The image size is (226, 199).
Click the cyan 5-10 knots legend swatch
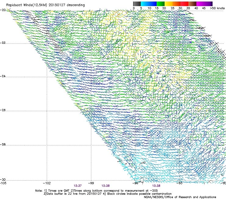pos(144,4)
